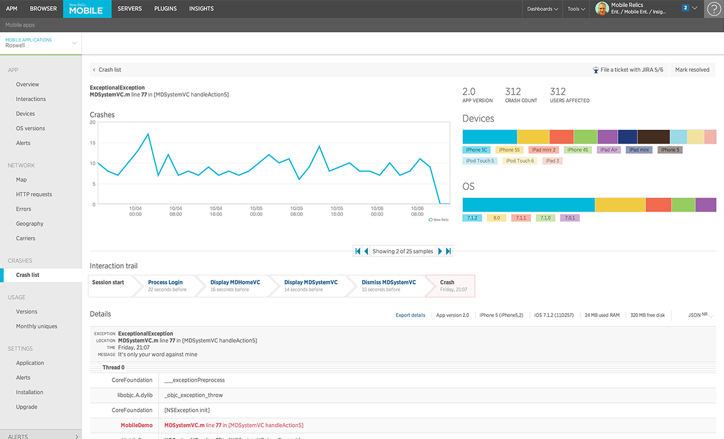
Task: Click the red MDSystemVC.m line 77 stack frame
Action: click(233, 425)
